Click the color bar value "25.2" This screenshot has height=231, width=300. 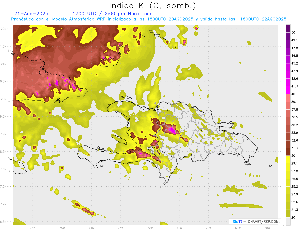pyautogui.click(x=295, y=187)
